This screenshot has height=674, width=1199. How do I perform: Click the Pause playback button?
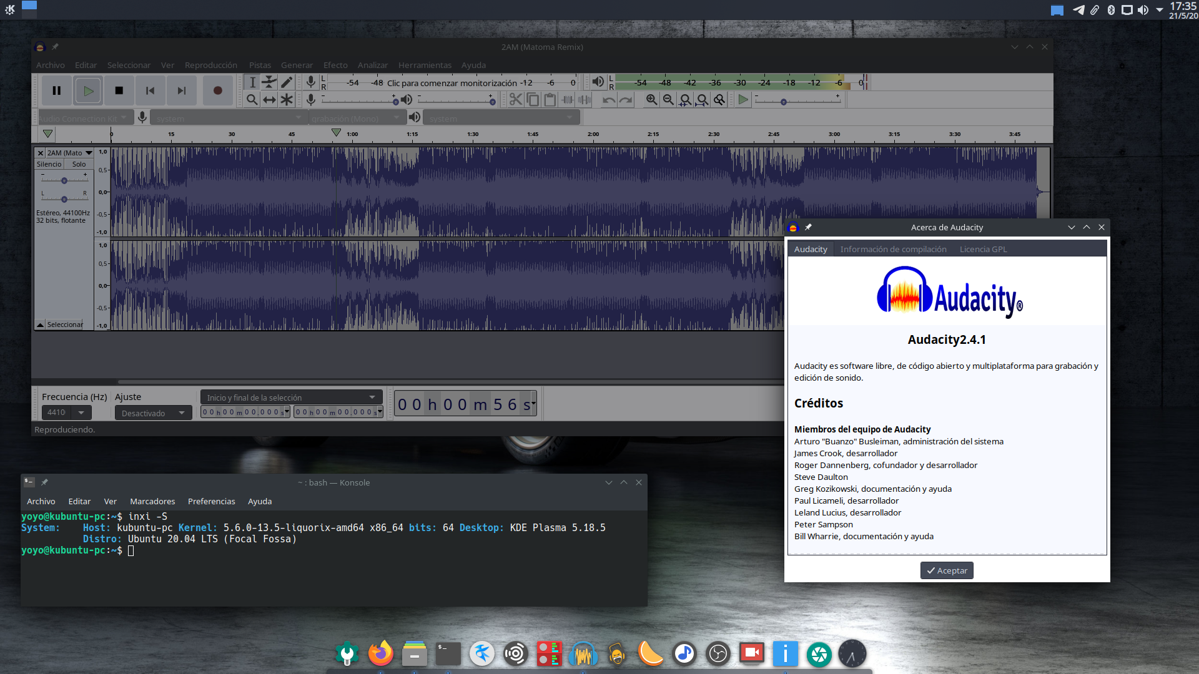[x=56, y=90]
